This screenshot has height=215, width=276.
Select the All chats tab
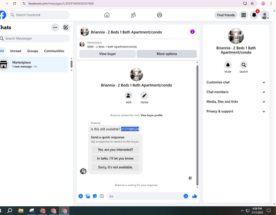(2, 51)
